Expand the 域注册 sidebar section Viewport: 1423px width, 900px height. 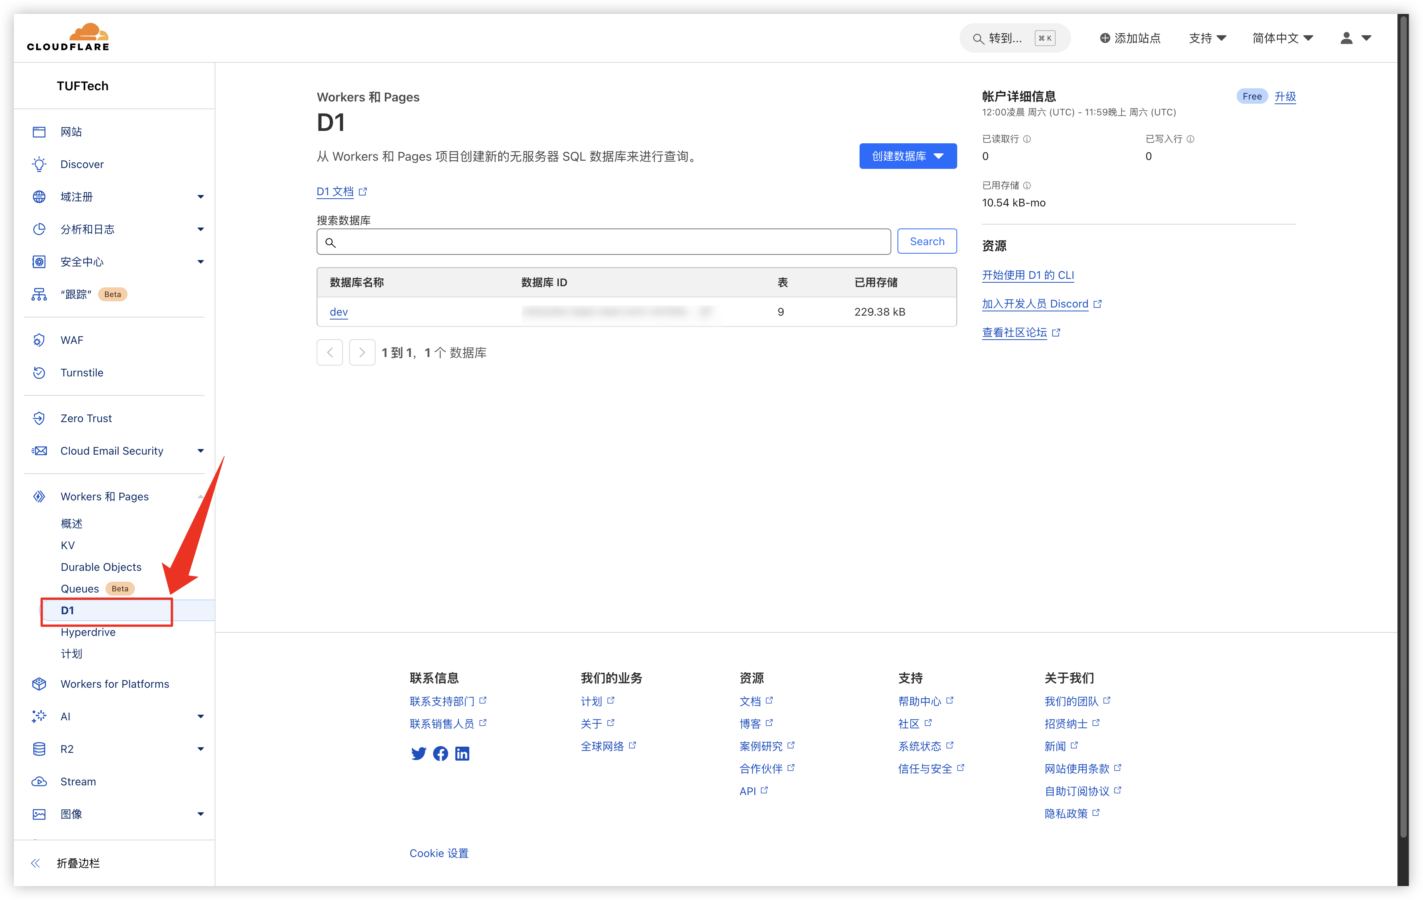point(200,197)
